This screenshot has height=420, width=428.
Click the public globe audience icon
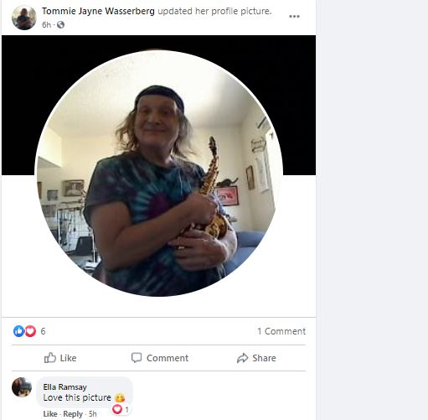[60, 25]
